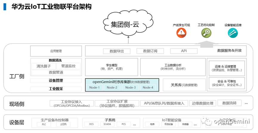Image resolution: width=258 pixels, height=133 pixels.
Task: Select Node-2 in the openGemini cluster
Action: pyautogui.click(x=112, y=88)
